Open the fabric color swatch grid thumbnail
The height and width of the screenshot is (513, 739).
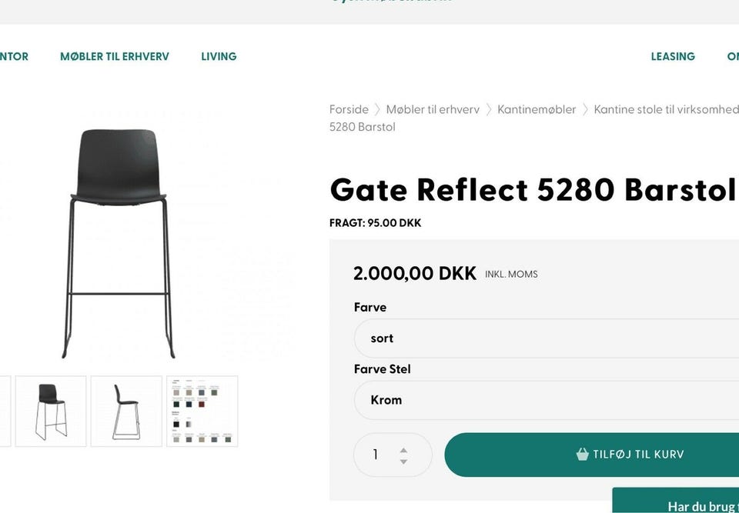pyautogui.click(x=202, y=411)
